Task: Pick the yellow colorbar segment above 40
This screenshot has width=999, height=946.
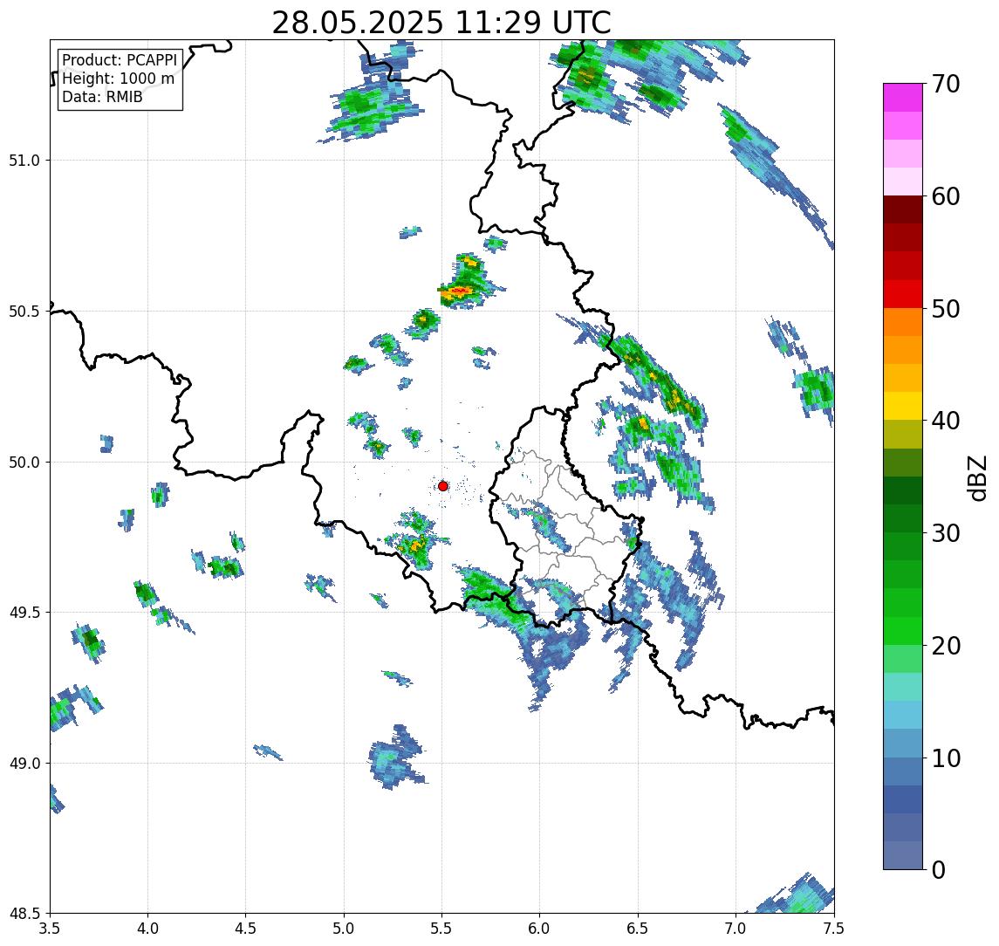Action: tap(903, 406)
